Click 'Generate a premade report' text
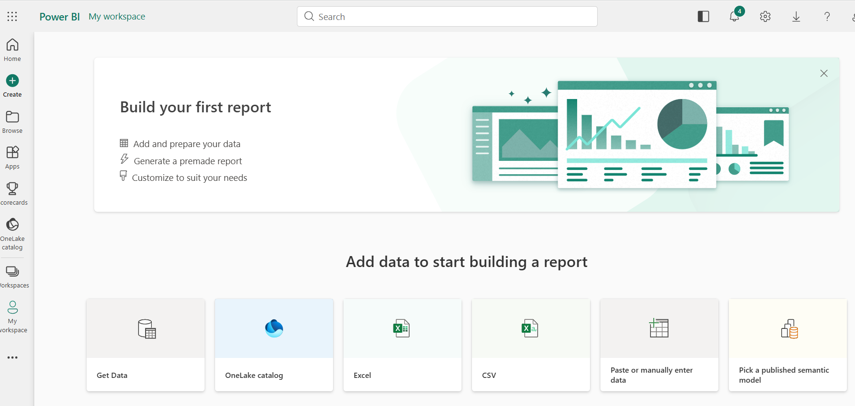 point(188,161)
